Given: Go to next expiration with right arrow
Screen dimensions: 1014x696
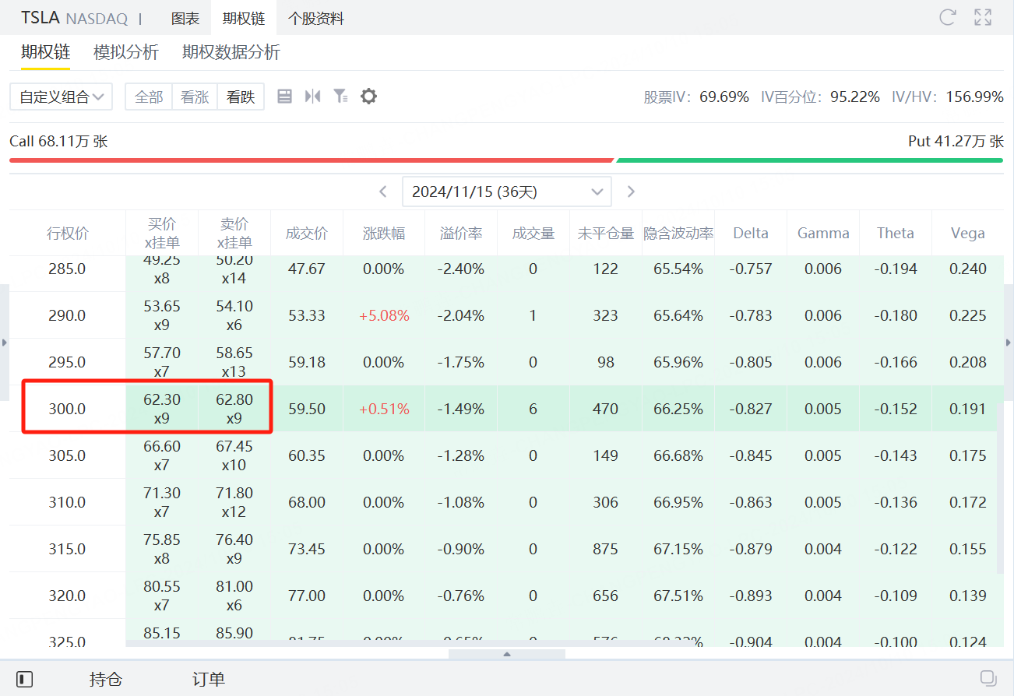Looking at the screenshot, I should (x=631, y=191).
